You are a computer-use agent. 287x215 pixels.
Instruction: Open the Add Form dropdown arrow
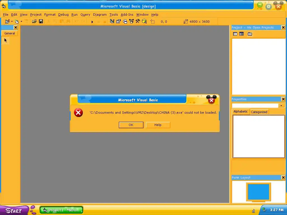click(21, 21)
